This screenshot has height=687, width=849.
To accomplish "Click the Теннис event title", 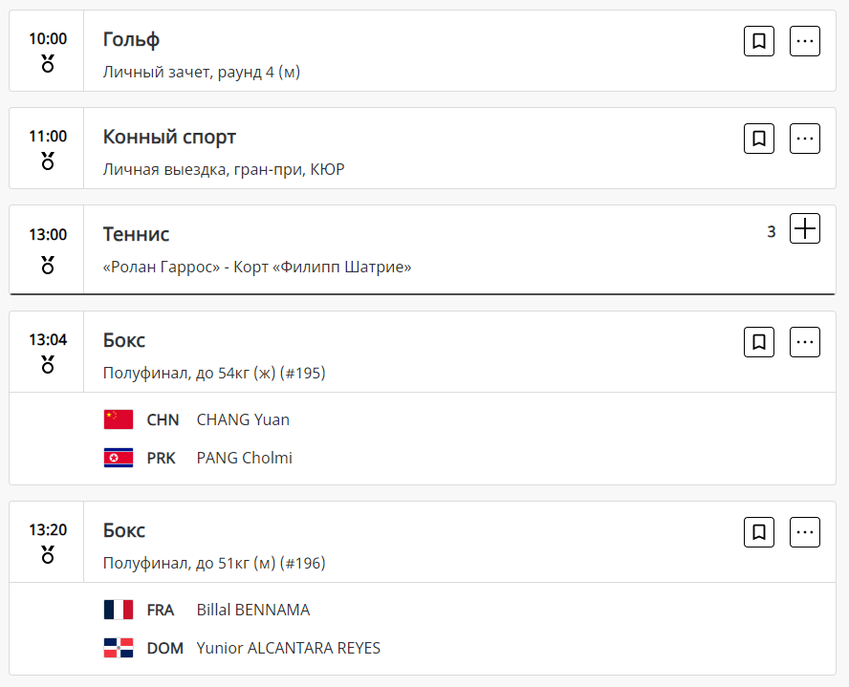I will point(136,234).
